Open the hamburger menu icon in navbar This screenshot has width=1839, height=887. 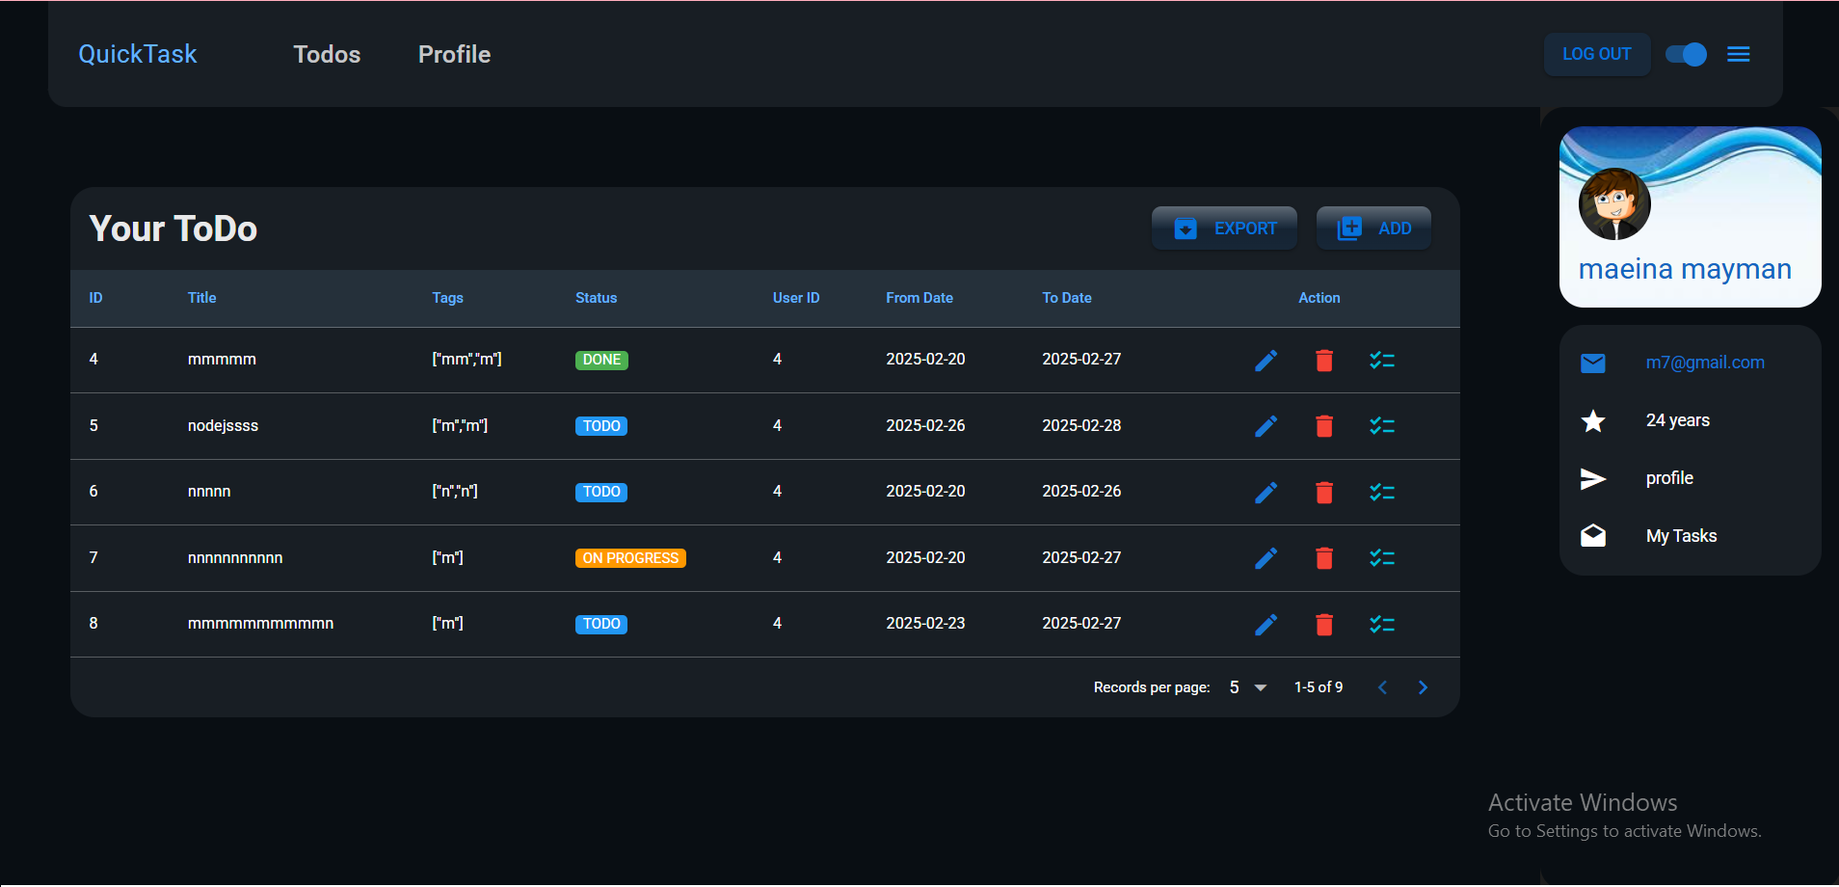(x=1738, y=55)
